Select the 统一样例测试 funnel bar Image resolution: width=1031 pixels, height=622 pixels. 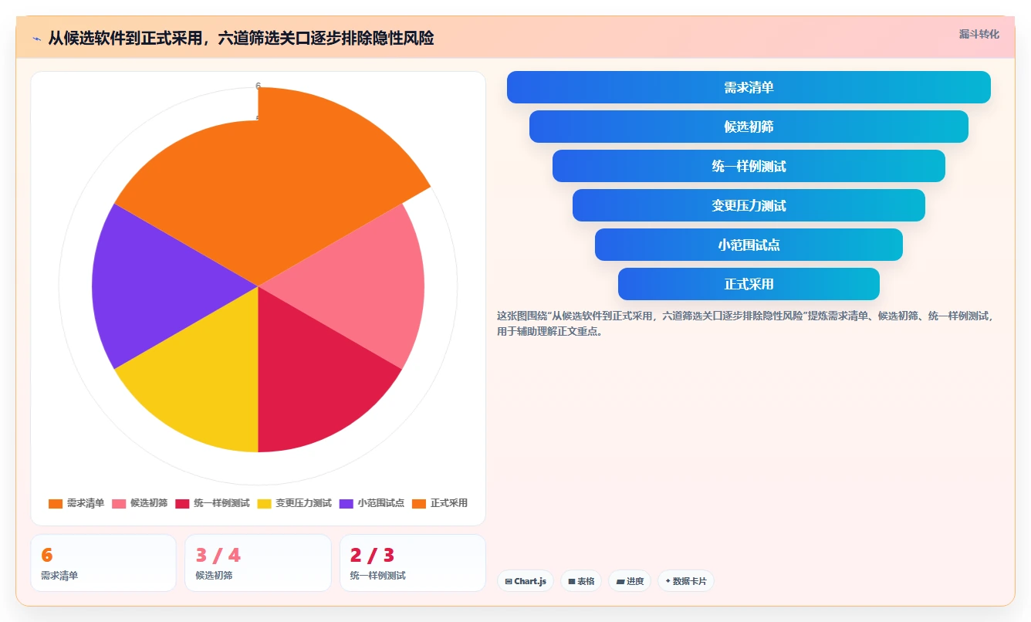(x=749, y=166)
